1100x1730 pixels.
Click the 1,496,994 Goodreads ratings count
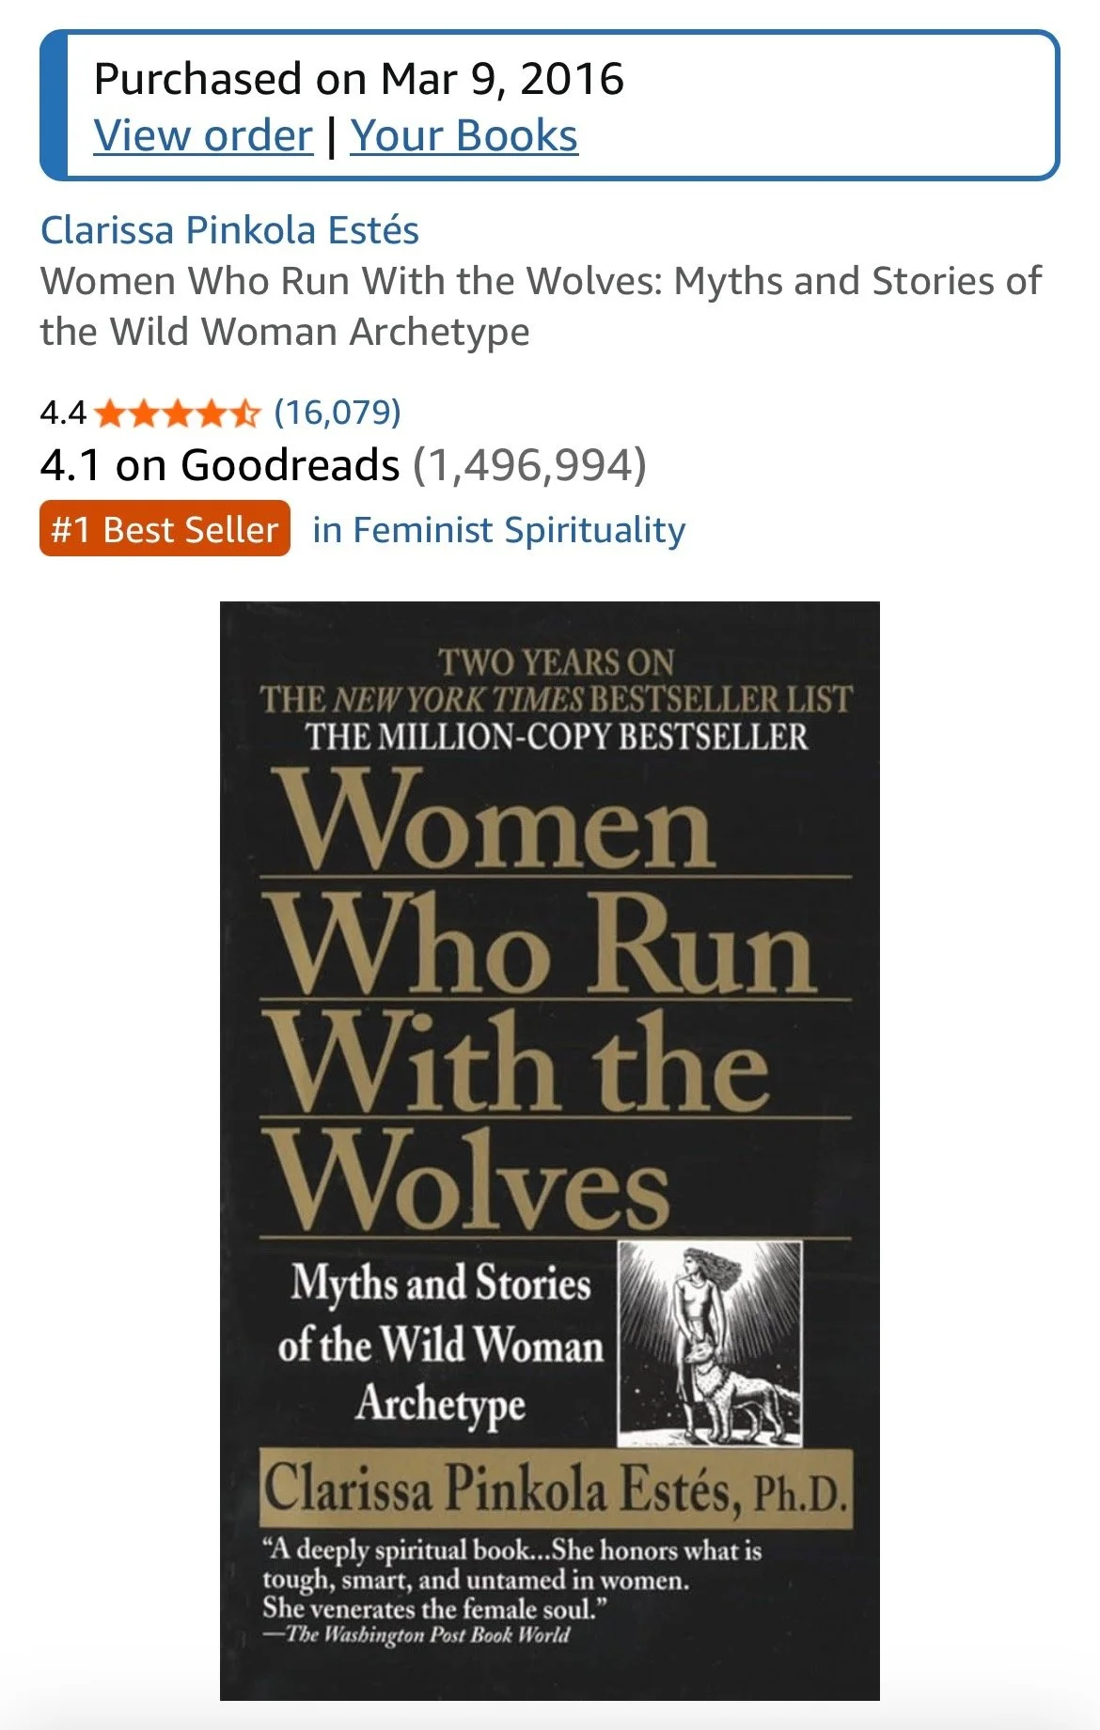[x=531, y=465]
